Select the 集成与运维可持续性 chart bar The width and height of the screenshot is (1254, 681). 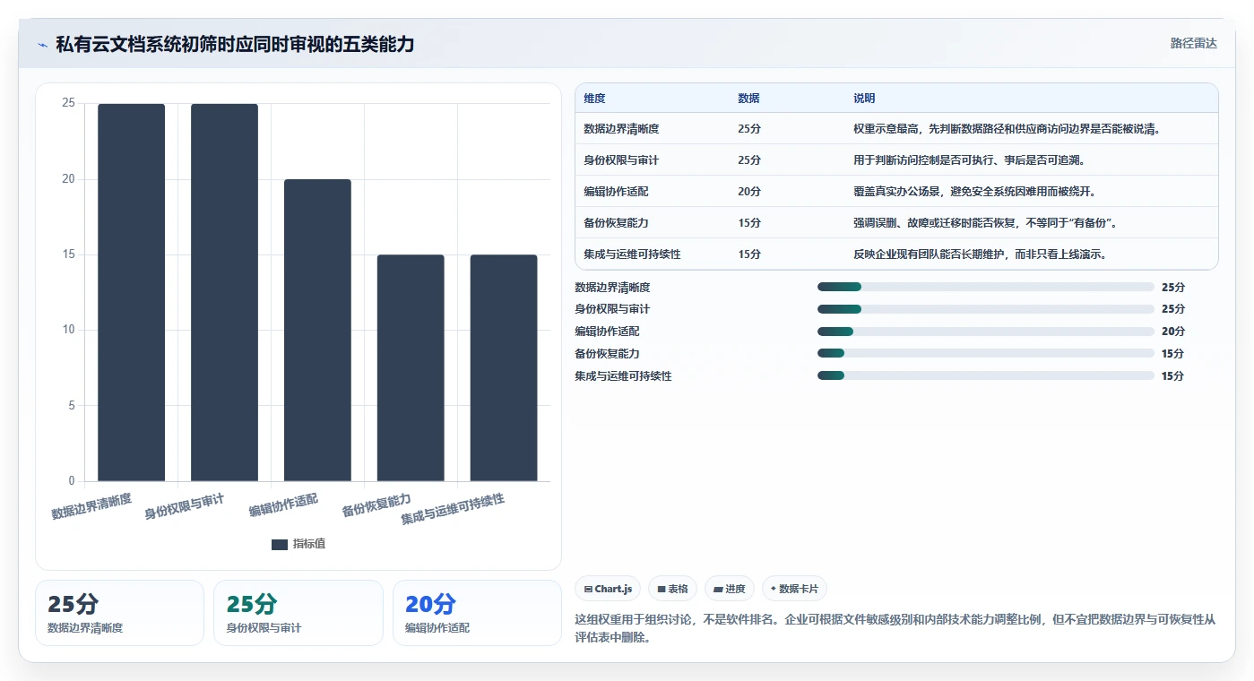click(504, 367)
